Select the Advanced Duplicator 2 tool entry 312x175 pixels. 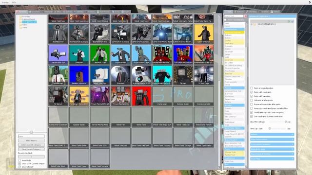point(234,32)
